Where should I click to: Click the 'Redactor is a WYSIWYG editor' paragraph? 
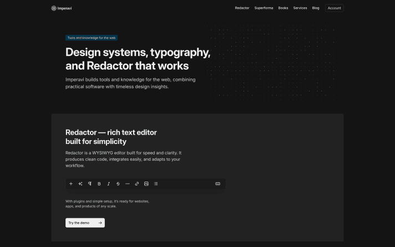coord(123,159)
